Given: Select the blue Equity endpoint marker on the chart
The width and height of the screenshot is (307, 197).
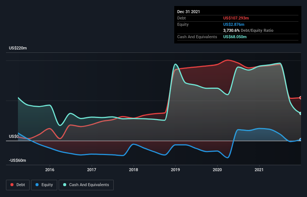Looking at the screenshot, I should coord(301,140).
